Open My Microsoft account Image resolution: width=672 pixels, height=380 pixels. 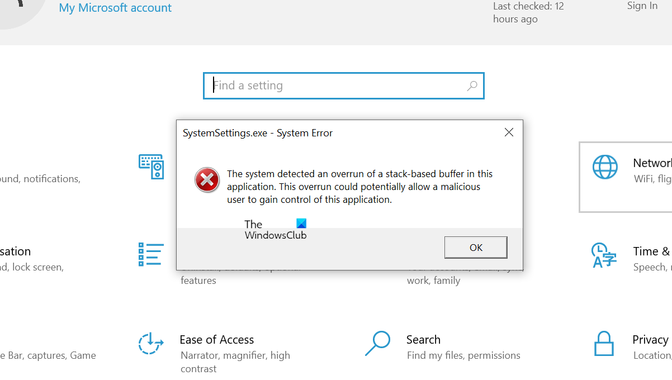pyautogui.click(x=115, y=8)
